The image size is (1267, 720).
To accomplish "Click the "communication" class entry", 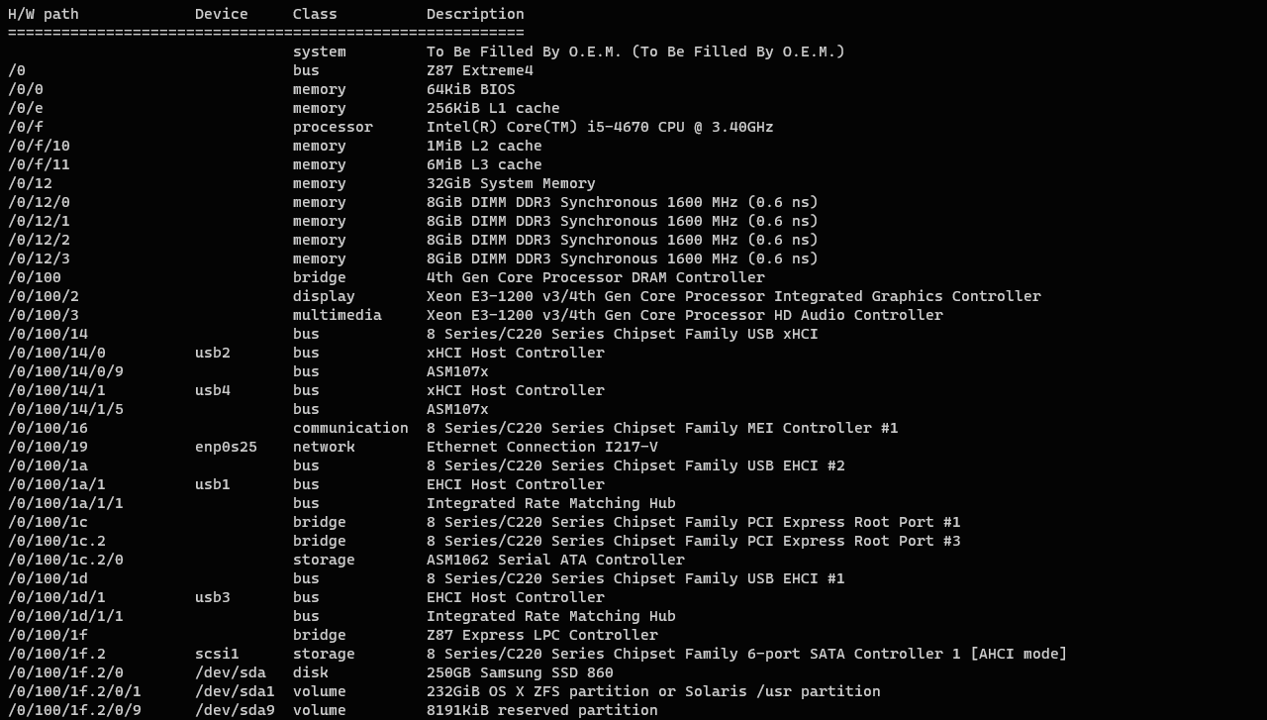I will point(350,428).
